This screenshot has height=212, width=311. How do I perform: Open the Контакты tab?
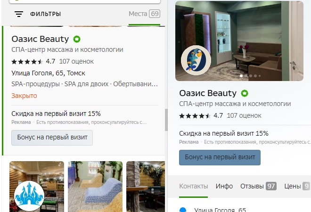pos(193,186)
